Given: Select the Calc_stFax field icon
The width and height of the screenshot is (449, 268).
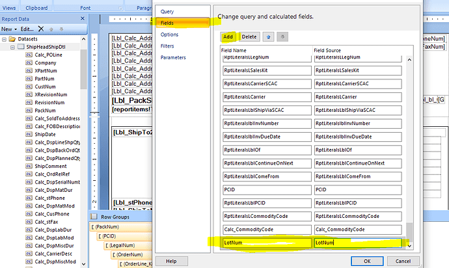Looking at the screenshot, I should click(29, 222).
